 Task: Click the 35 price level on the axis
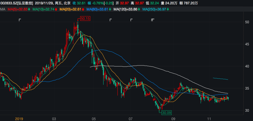[247, 88]
